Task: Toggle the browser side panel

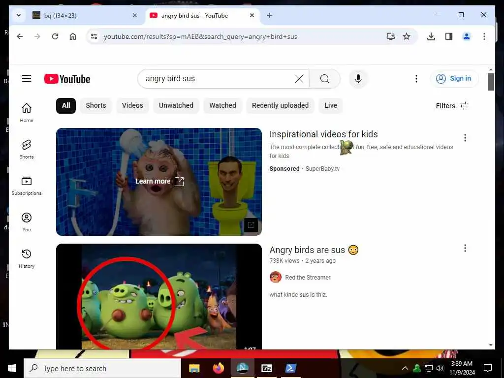Action: tap(449, 36)
